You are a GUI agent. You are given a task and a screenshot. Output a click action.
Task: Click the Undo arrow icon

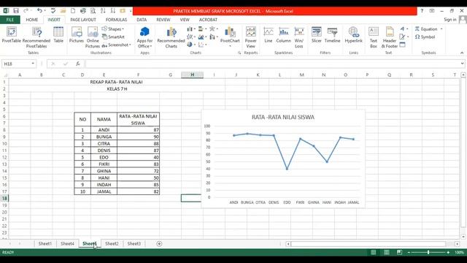coord(39,11)
